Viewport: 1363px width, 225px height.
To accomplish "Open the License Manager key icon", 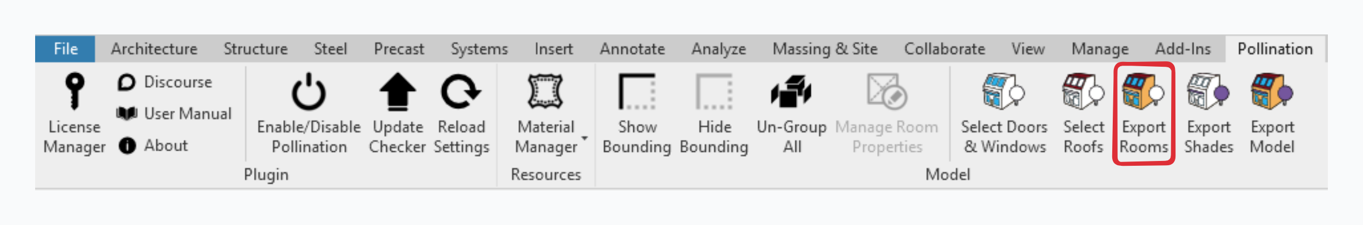I will [75, 92].
